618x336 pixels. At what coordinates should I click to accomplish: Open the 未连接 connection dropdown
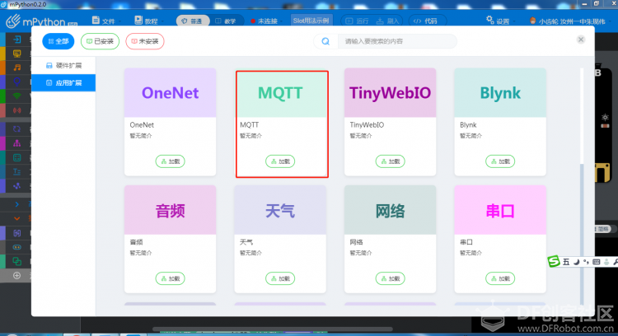[x=266, y=21]
